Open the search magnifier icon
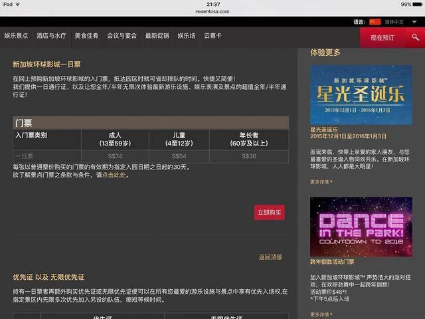Viewport: 425px width, 319px height. click(415, 37)
